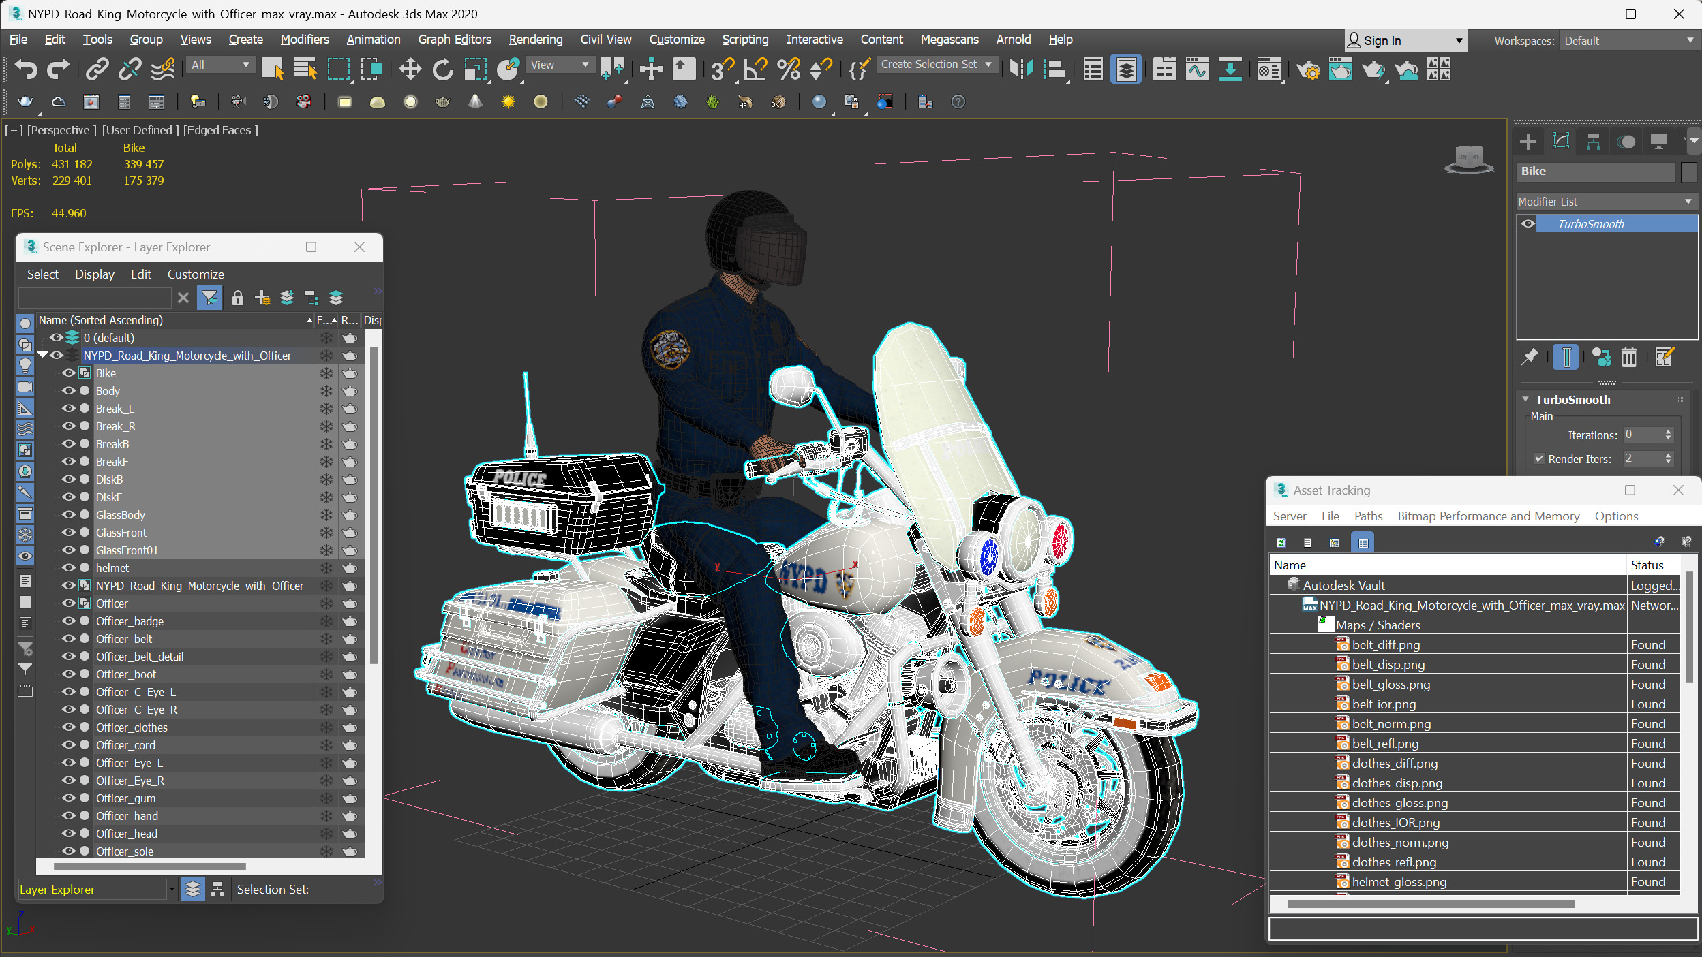
Task: Toggle Render Iters checkbox
Action: (1539, 459)
